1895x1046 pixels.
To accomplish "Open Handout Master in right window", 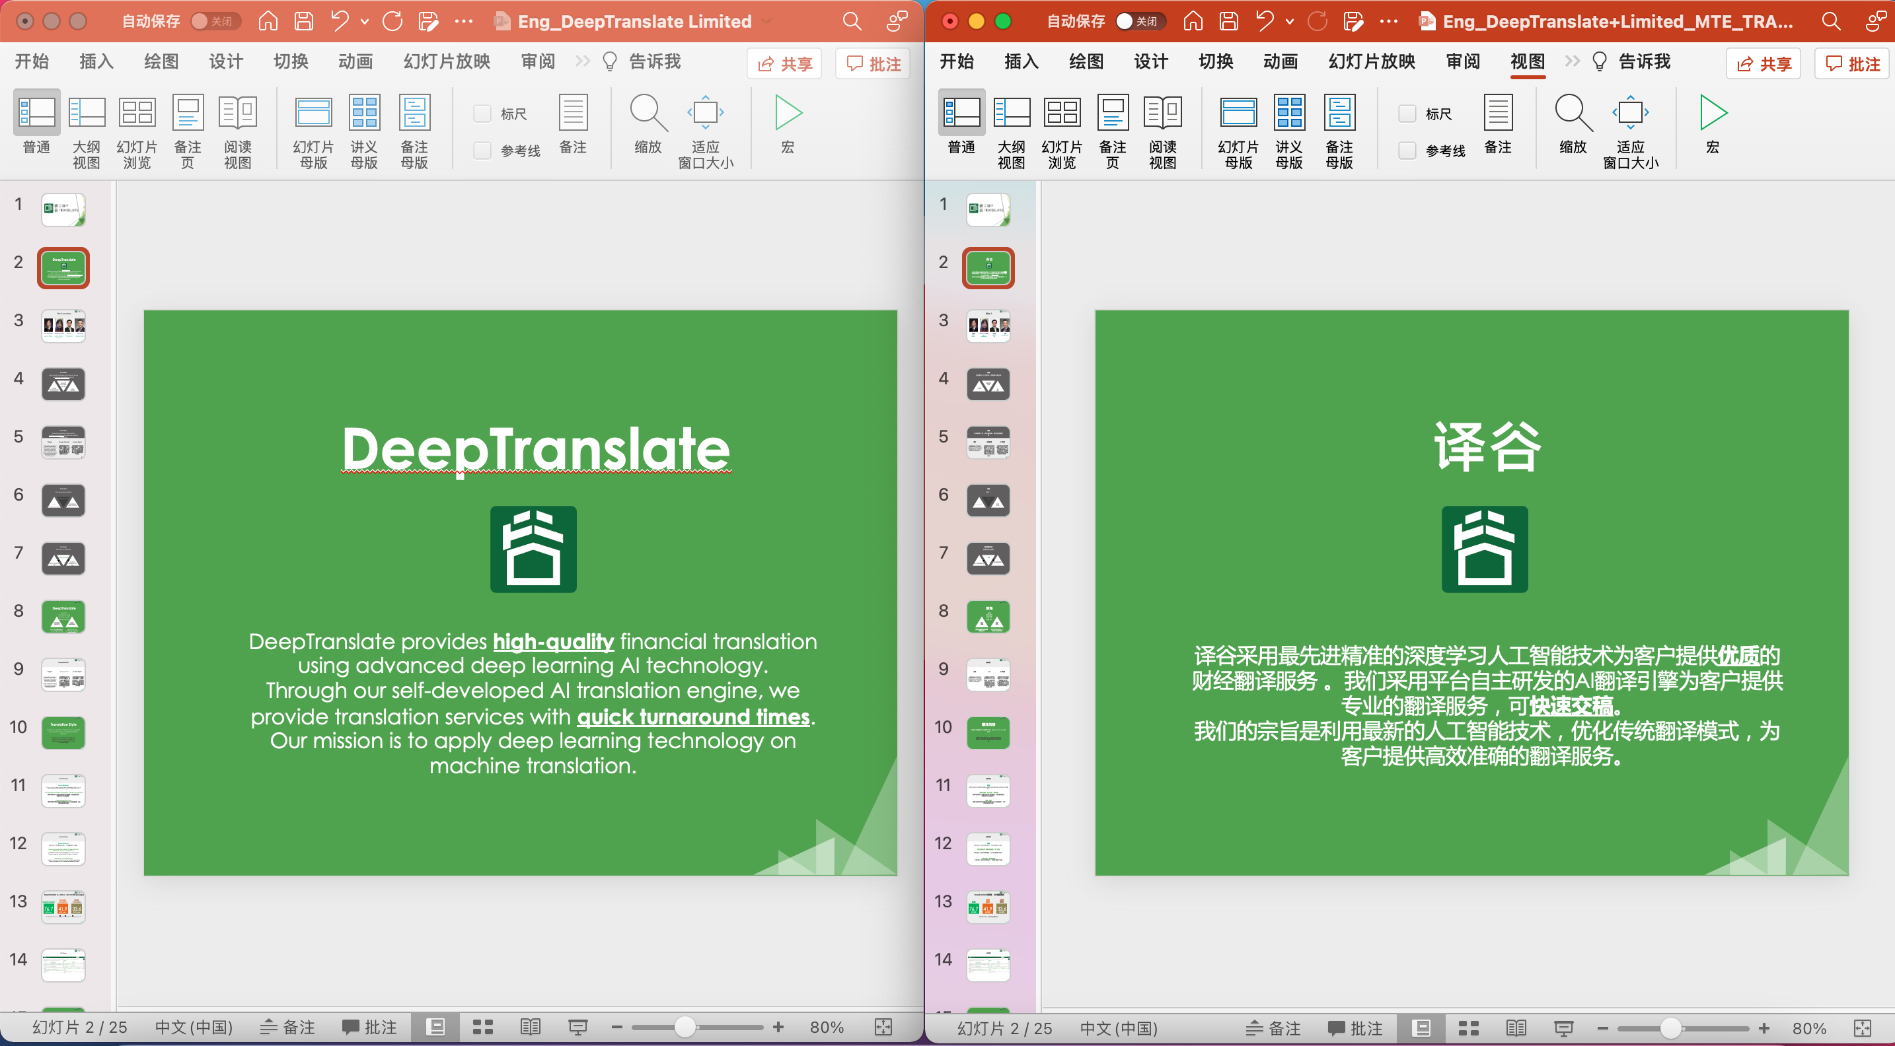I will click(x=1289, y=131).
